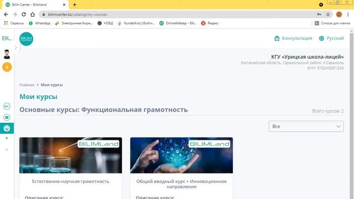354x199 pixels.
Task: Go to Главная breadcrumb link
Action: 27,85
